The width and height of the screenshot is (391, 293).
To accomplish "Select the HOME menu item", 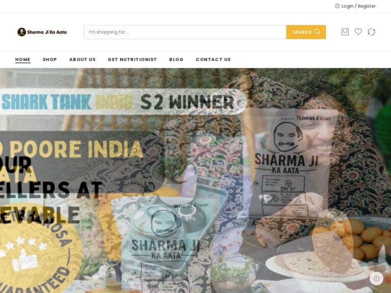I will pyautogui.click(x=23, y=60).
